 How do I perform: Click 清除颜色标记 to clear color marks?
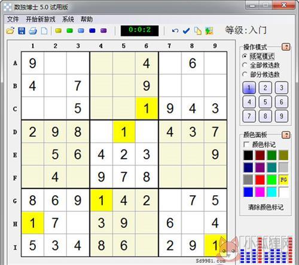[266, 207]
